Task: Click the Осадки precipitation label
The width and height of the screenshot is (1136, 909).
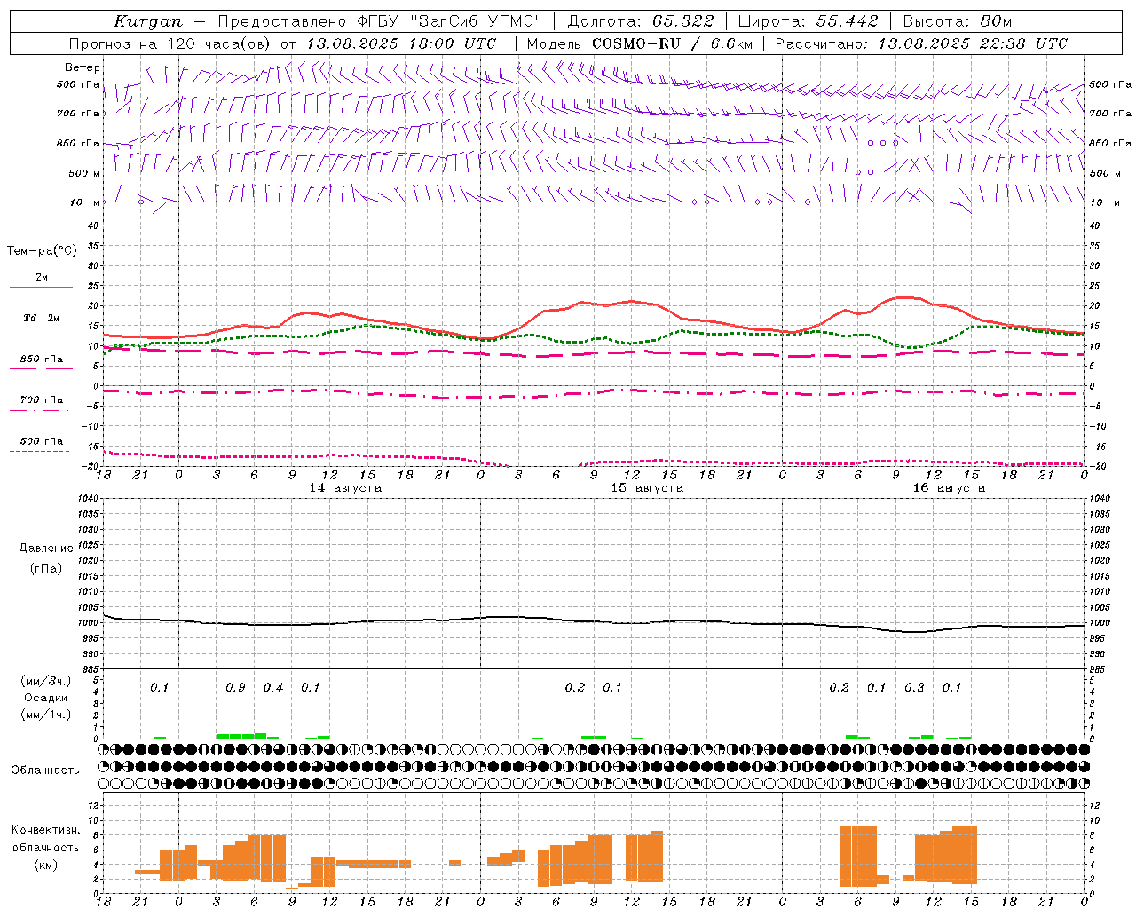Action: [46, 698]
